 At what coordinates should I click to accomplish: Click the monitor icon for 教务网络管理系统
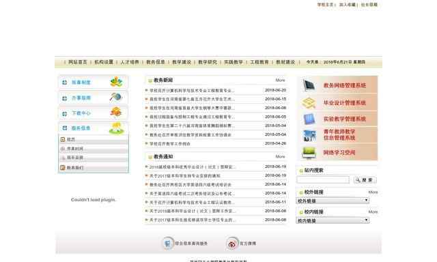point(309,85)
